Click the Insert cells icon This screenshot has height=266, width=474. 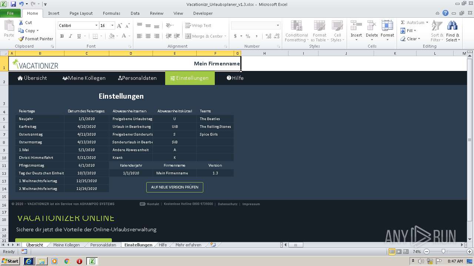(x=356, y=26)
